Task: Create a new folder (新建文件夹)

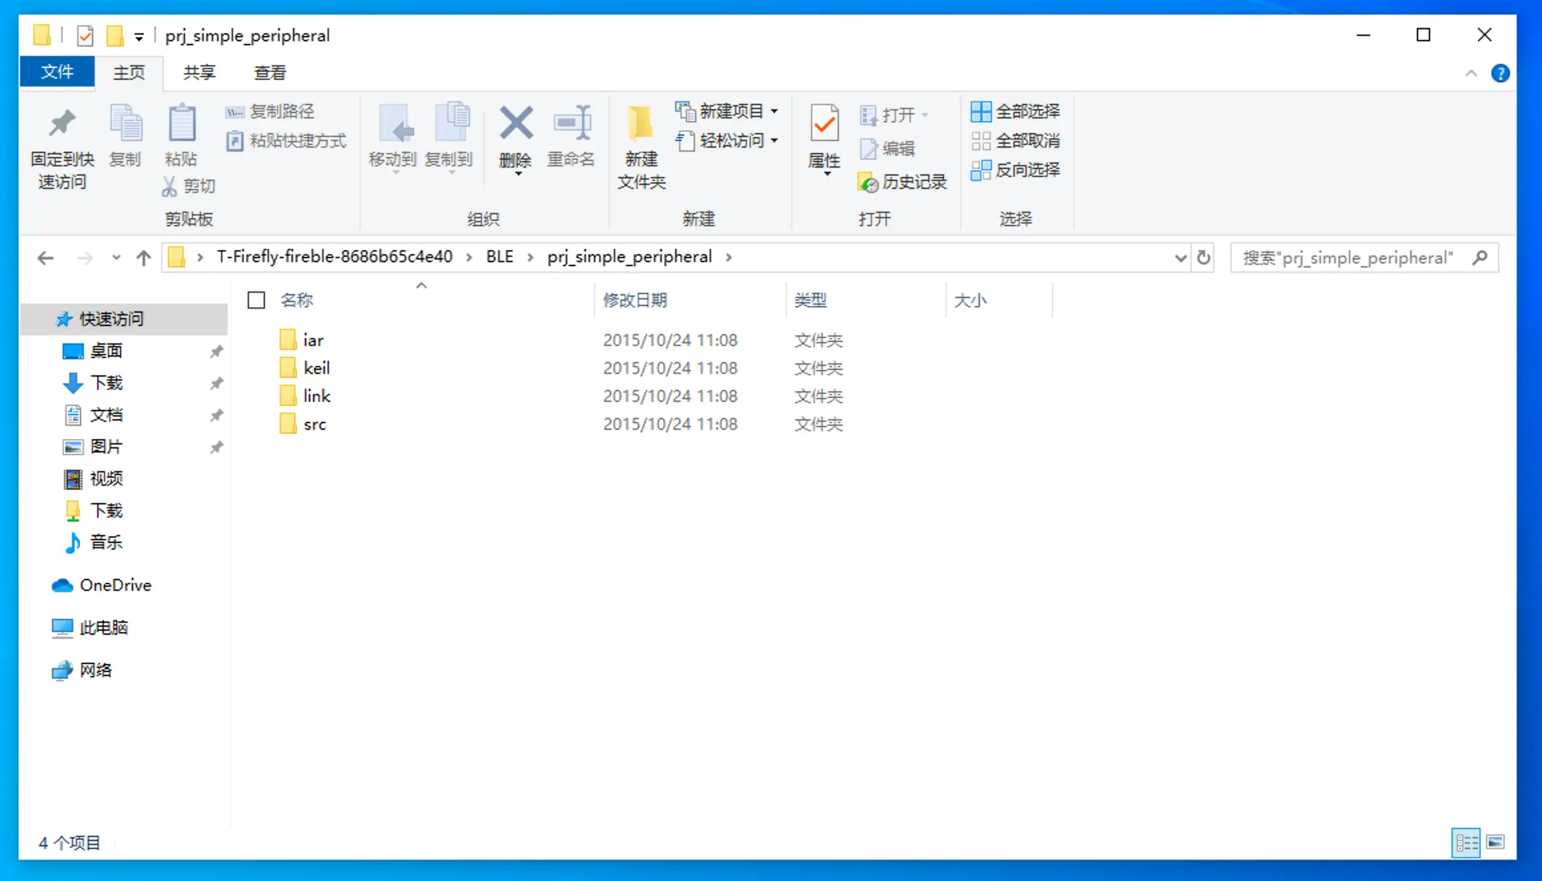Action: pyautogui.click(x=641, y=146)
